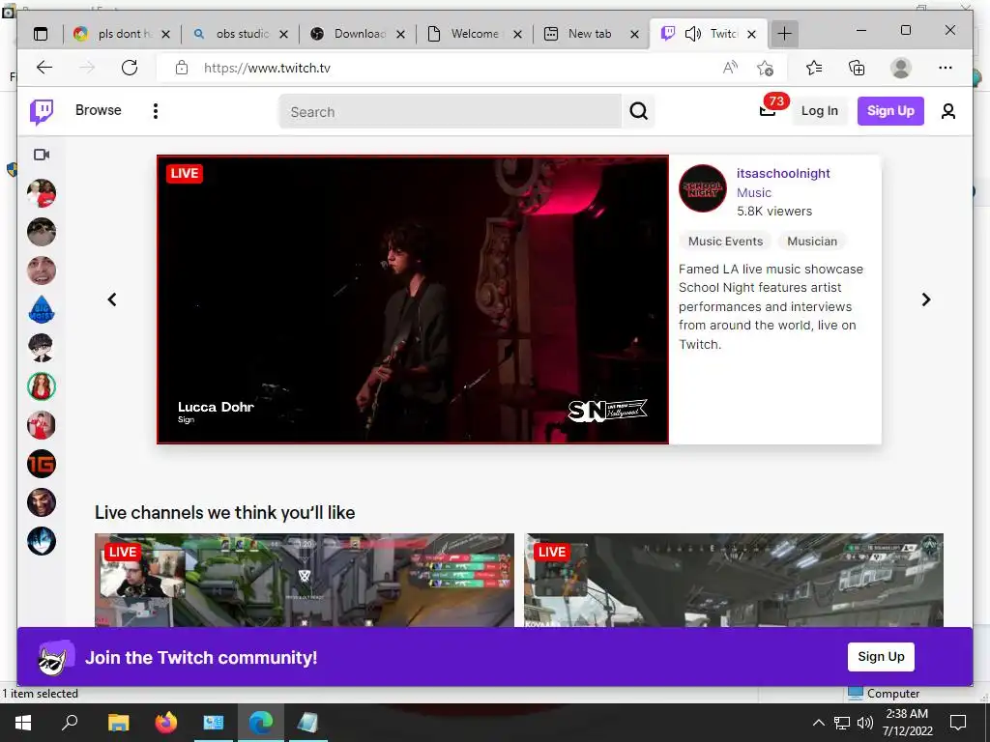Viewport: 990px width, 742px height.
Task: Switch to the Welcome tab
Action: [475, 34]
